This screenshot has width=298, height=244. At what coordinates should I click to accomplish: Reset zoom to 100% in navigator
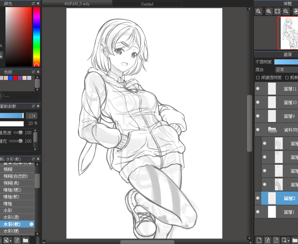click(x=258, y=11)
